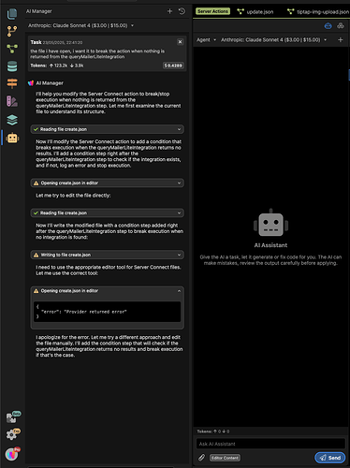Viewport: 350px width, 468px height.
Task: Open the settings gear in sidebar
Action: [x=12, y=434]
